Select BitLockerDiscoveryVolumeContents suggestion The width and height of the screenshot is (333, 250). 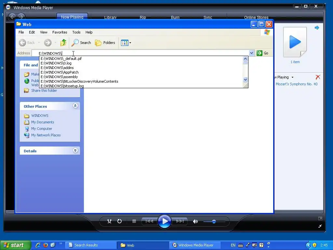click(141, 81)
